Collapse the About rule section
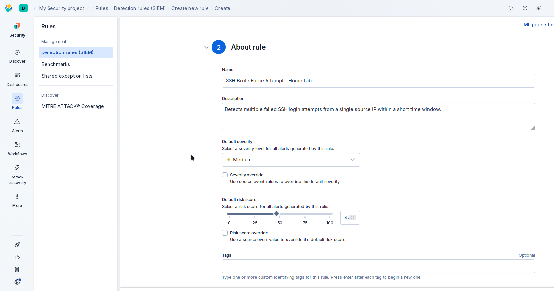 (207, 47)
